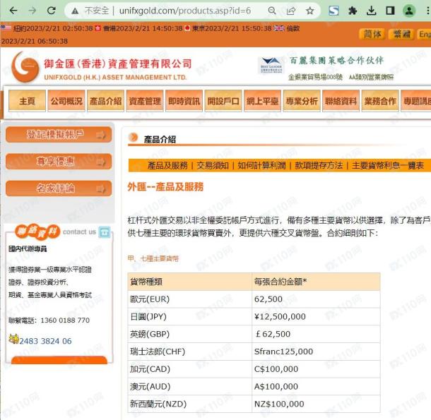Screen dimensions: 431x420
Task: Select the ¥12,500,000 amount cell
Action: [x=316, y=317]
